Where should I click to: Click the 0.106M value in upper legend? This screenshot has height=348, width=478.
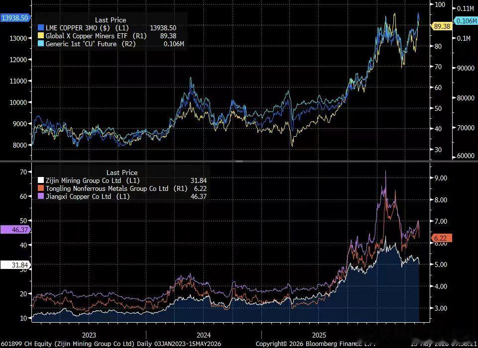[x=174, y=44]
